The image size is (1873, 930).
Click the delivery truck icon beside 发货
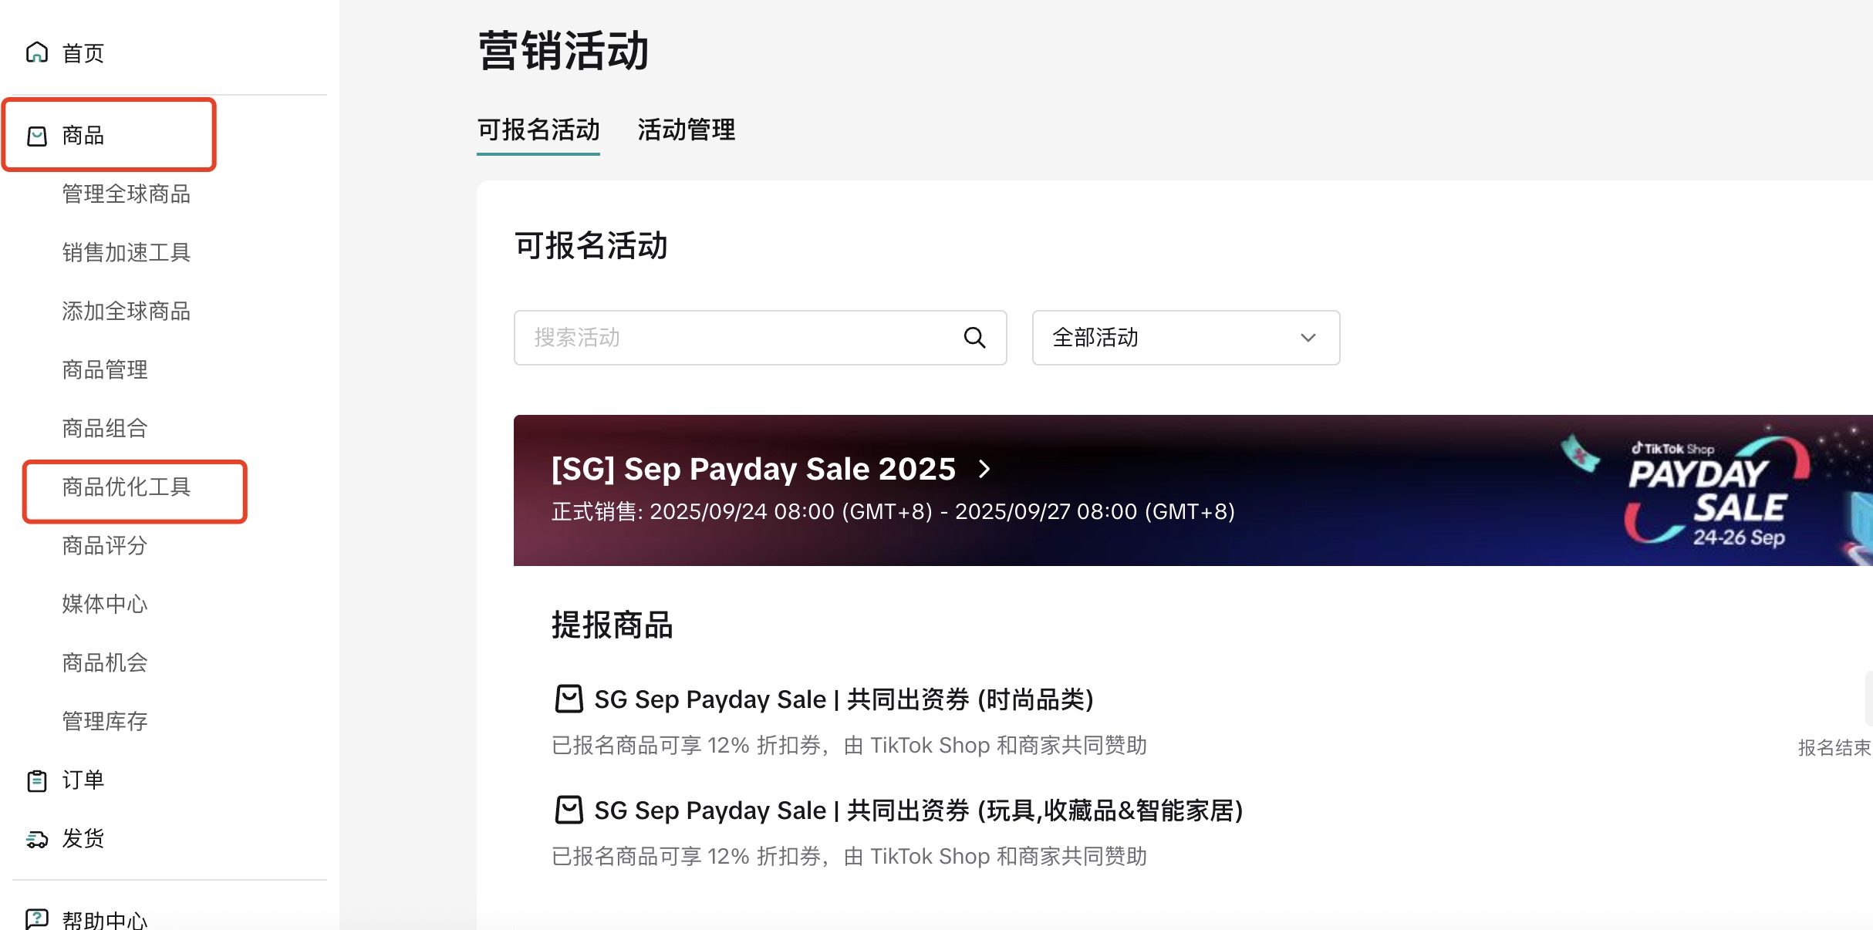[x=37, y=839]
